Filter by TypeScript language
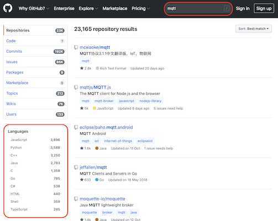This screenshot has width=278, height=221. (x=35, y=209)
